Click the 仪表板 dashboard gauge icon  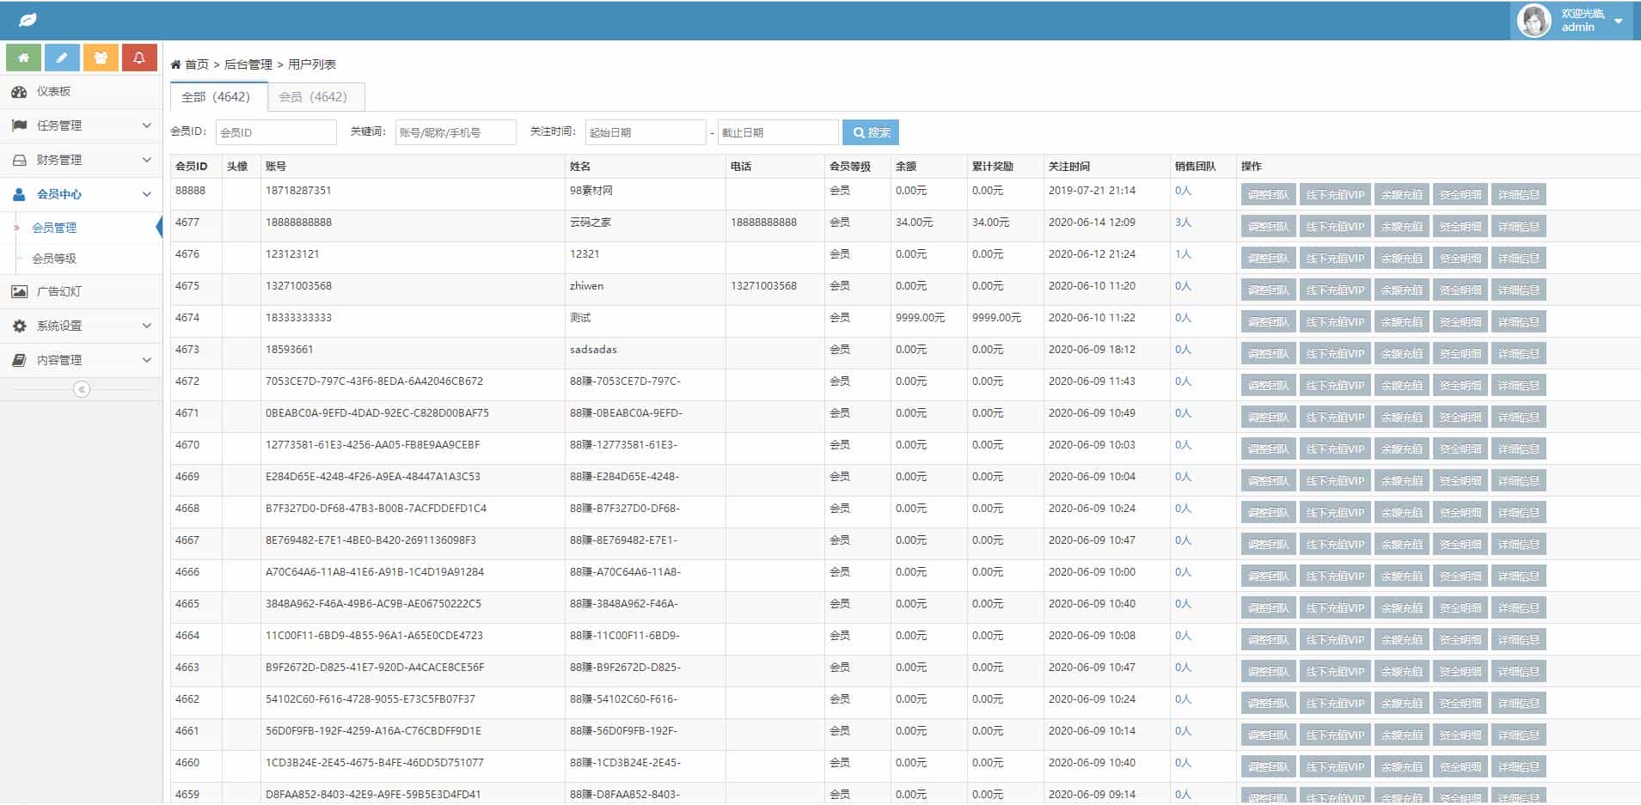(19, 92)
